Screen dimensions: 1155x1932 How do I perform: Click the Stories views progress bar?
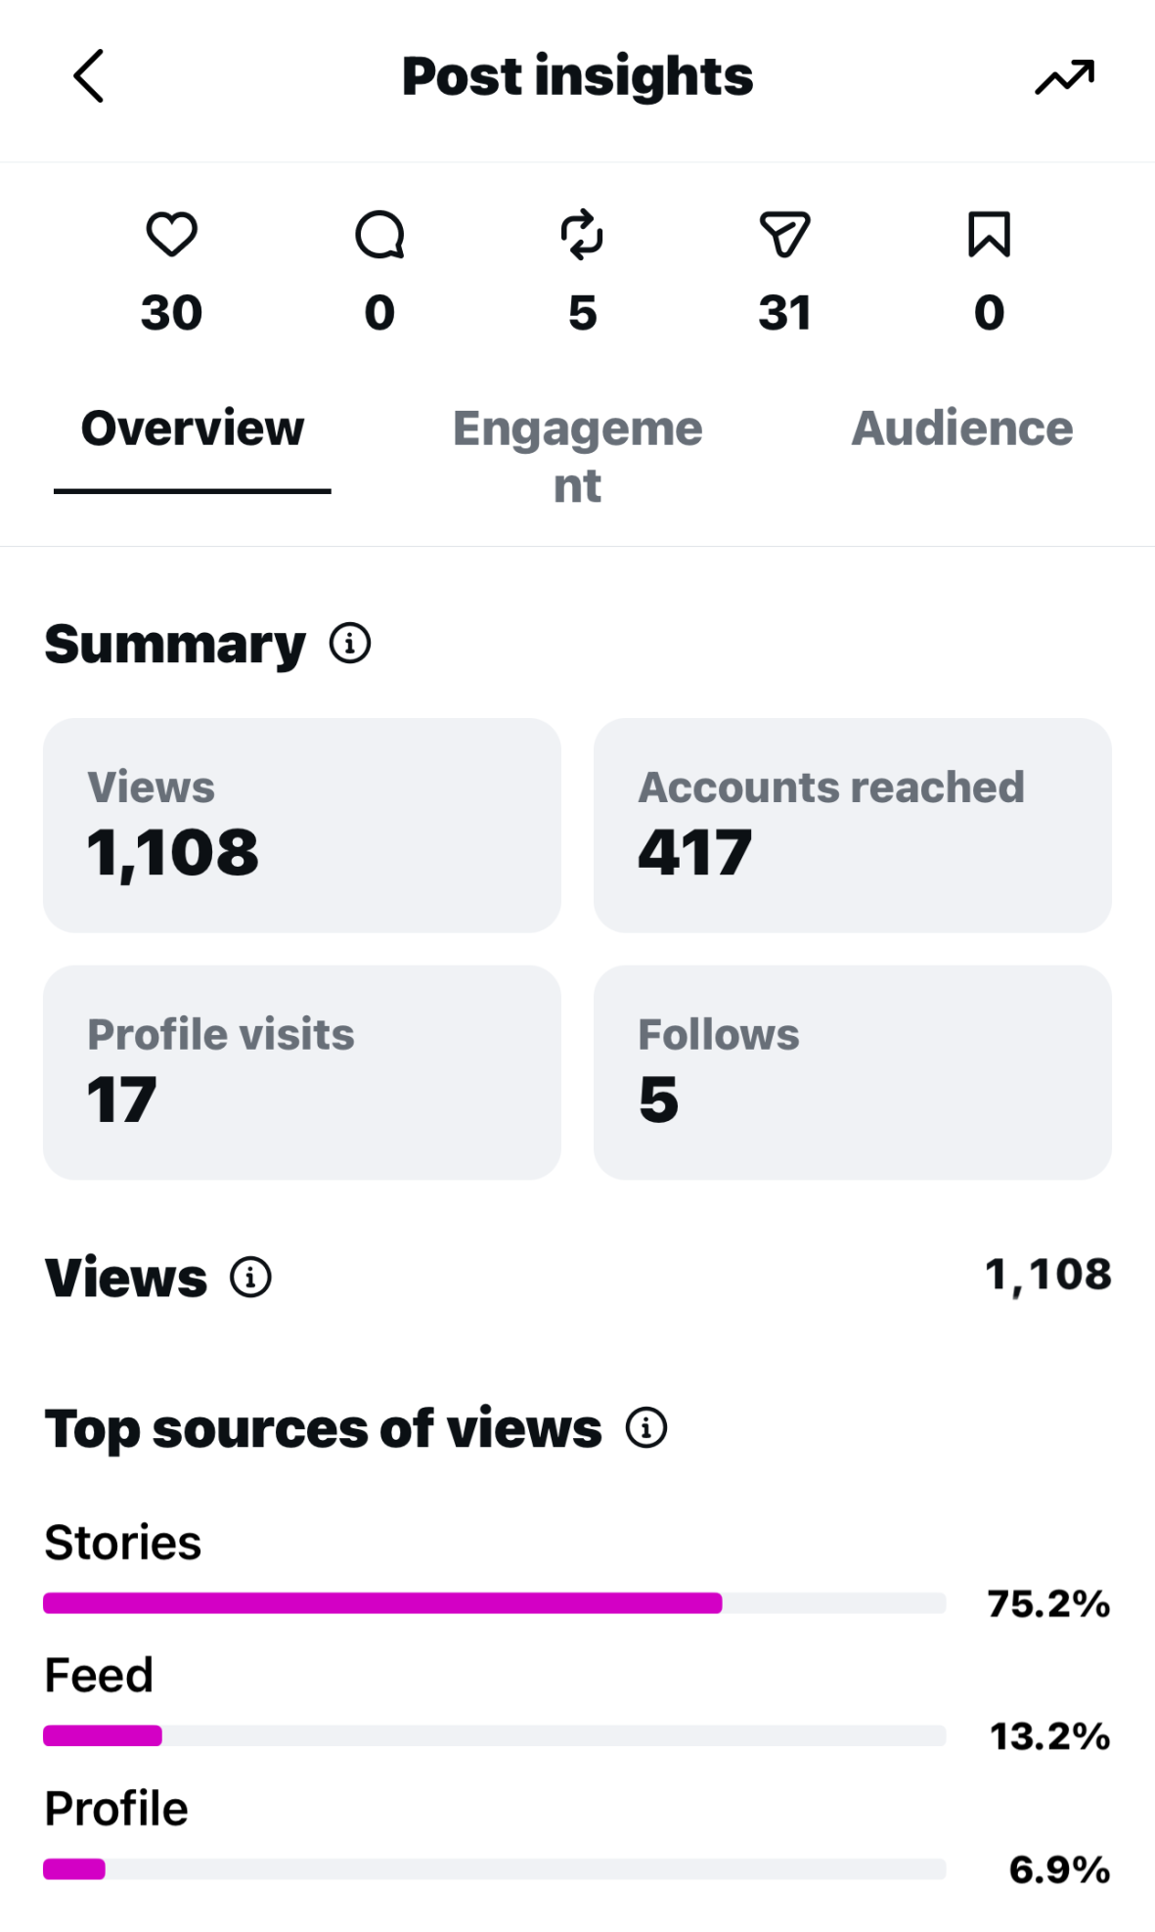pos(494,1602)
